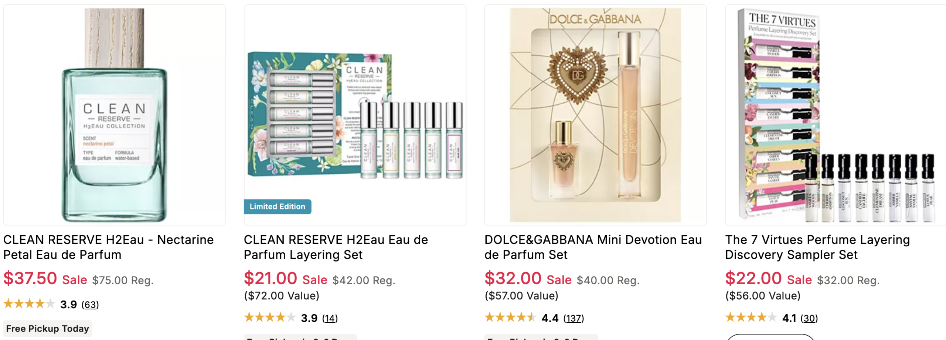The width and height of the screenshot is (946, 340).
Task: Click CLEAN RESERVE Eau de Parfum Layering Set title
Action: tap(336, 247)
